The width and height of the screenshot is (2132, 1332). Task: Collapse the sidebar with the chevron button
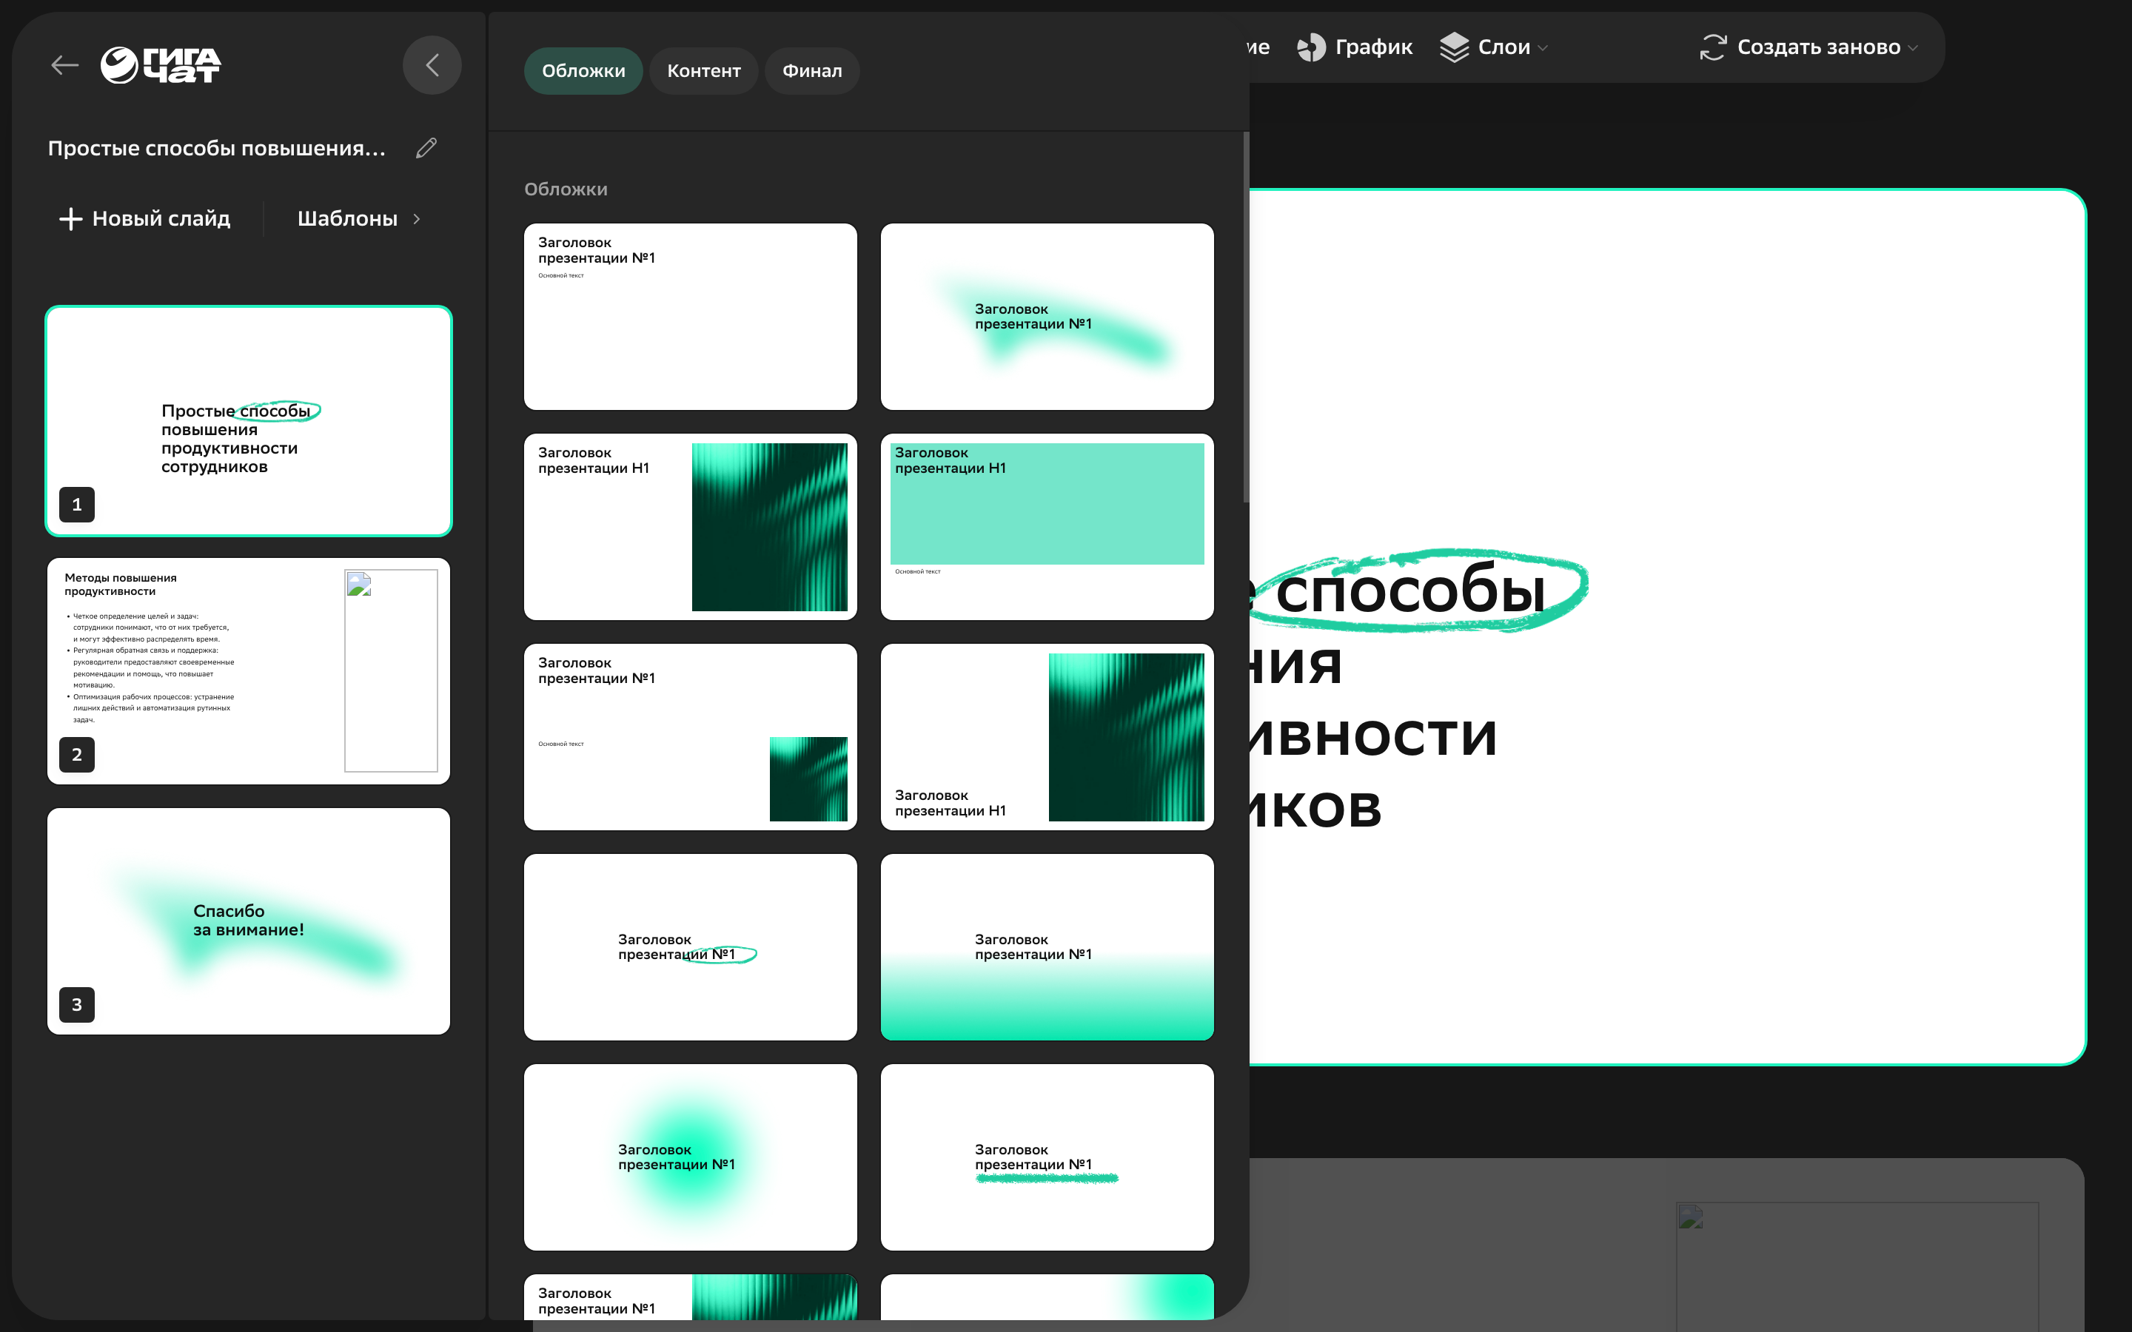click(x=432, y=65)
